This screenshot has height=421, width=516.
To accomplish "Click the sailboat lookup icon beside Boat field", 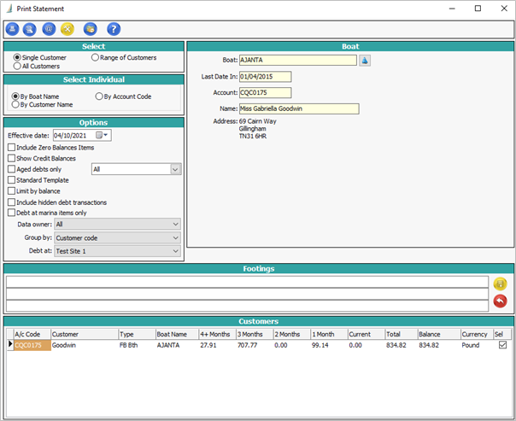I will pyautogui.click(x=365, y=61).
